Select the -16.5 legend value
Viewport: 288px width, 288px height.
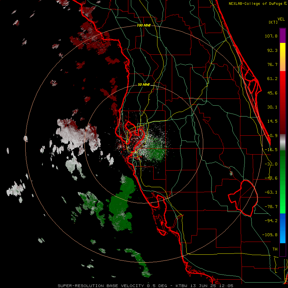271,150
